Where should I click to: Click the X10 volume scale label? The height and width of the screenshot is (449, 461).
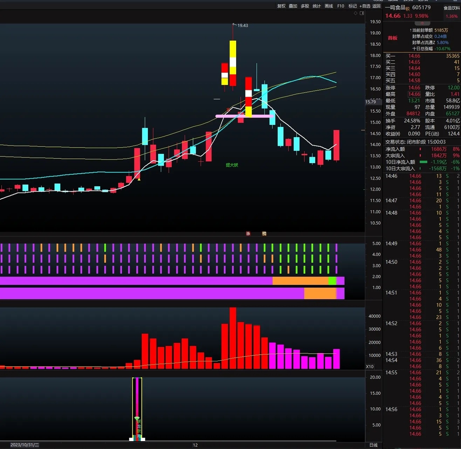click(x=370, y=367)
